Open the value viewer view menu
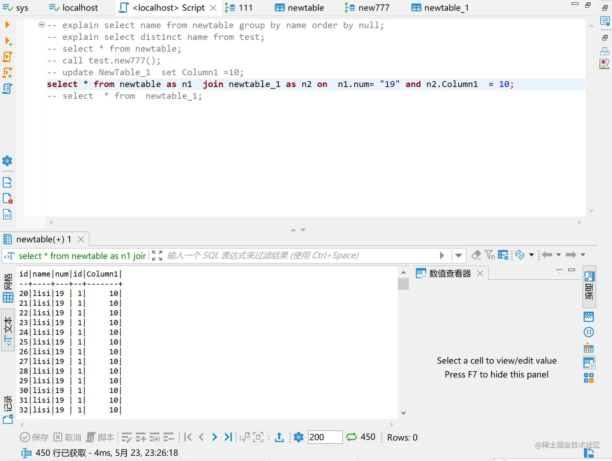The width and height of the screenshot is (612, 461). pos(560,270)
